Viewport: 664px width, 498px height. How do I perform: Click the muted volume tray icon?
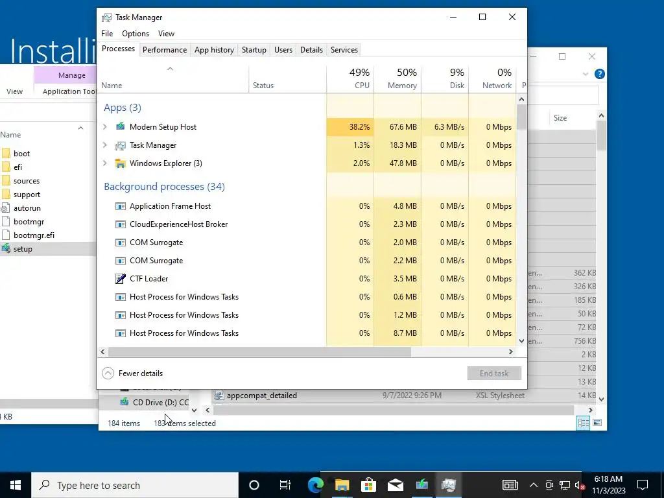click(579, 485)
